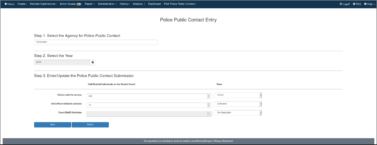Go to the Dashboard page
Screen dimensions: 377x145
154,4
